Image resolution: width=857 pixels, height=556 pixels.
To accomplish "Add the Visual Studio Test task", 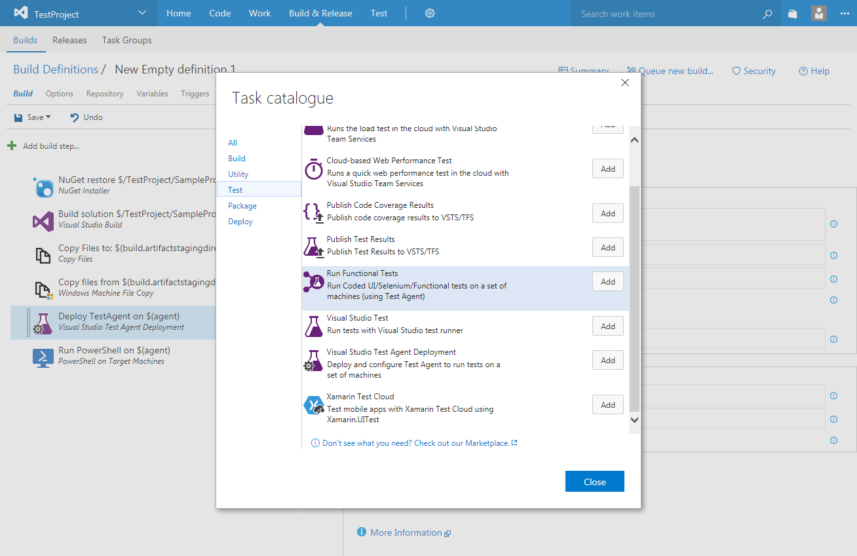I will pos(607,327).
